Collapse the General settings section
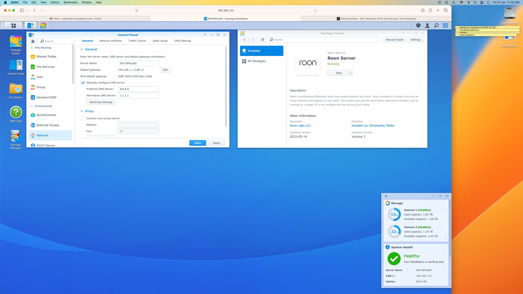The width and height of the screenshot is (523, 294). [82, 50]
